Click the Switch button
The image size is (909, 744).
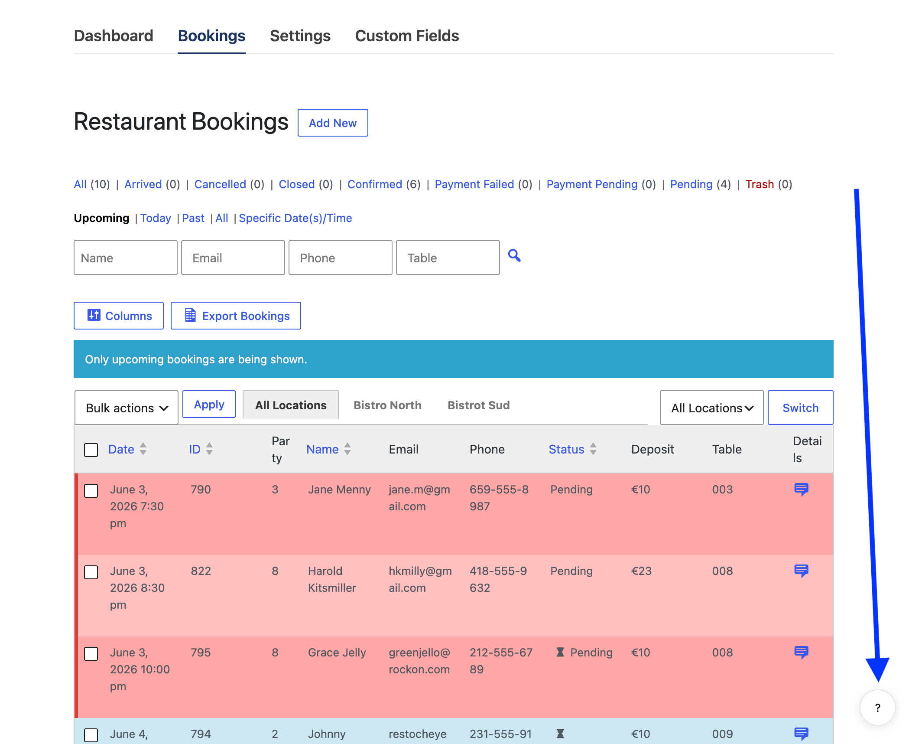click(800, 408)
